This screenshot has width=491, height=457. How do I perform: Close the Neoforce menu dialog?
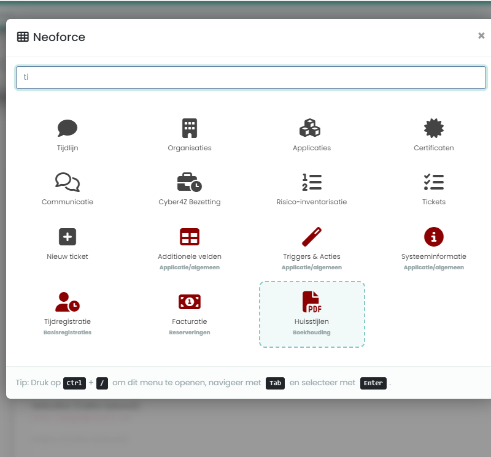(x=481, y=36)
